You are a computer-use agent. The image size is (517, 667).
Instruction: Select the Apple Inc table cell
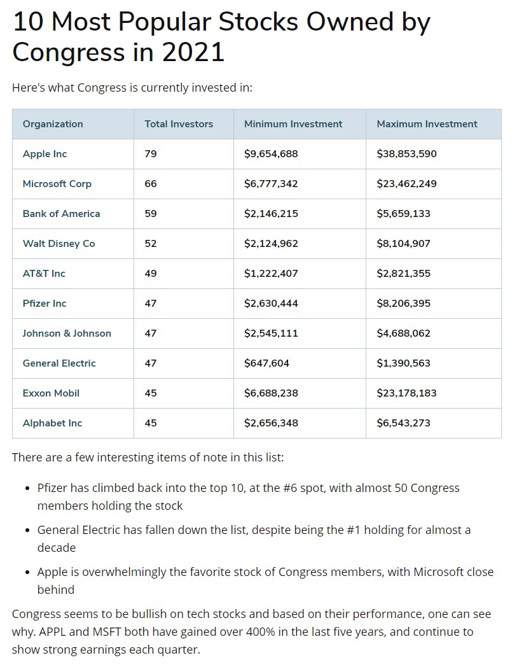45,154
